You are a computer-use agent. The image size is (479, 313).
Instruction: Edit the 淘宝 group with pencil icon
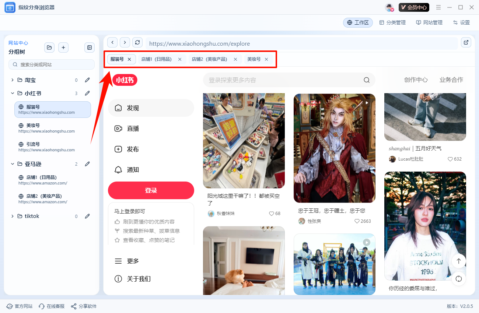87,80
